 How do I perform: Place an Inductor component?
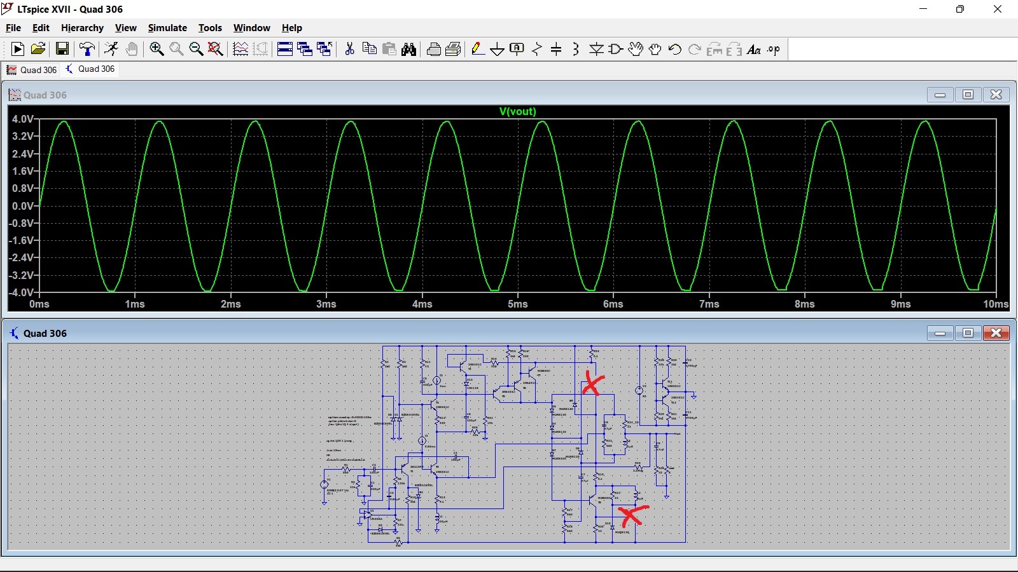[x=576, y=49]
